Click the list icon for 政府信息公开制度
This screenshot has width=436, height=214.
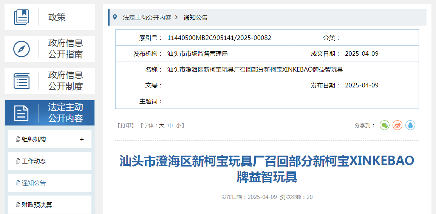(x=22, y=81)
